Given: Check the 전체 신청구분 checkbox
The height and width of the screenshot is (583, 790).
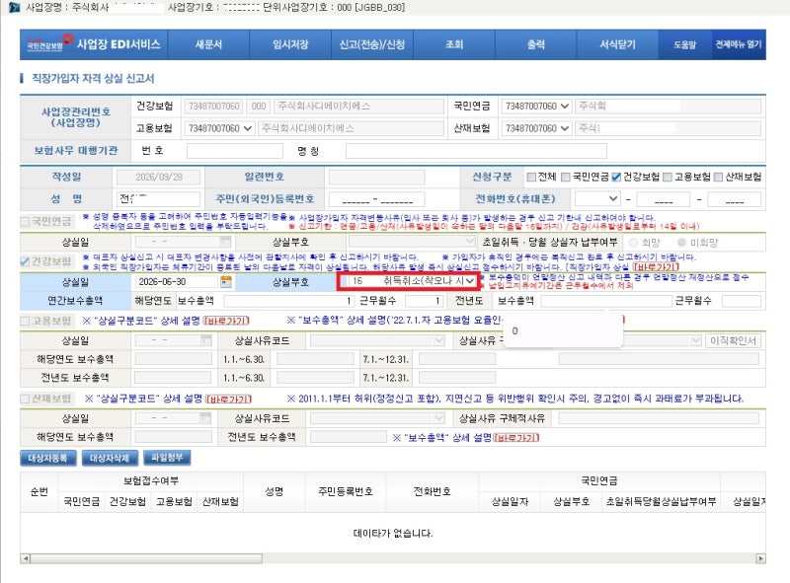Looking at the screenshot, I should point(531,177).
